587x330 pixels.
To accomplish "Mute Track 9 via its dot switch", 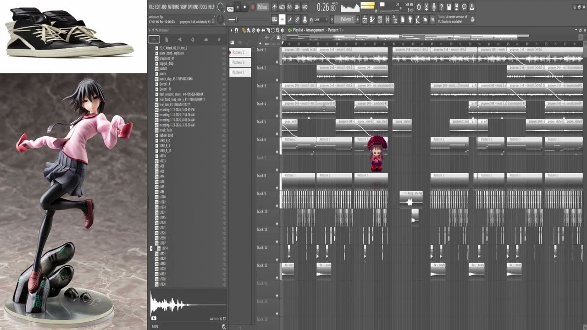I will 277,205.
